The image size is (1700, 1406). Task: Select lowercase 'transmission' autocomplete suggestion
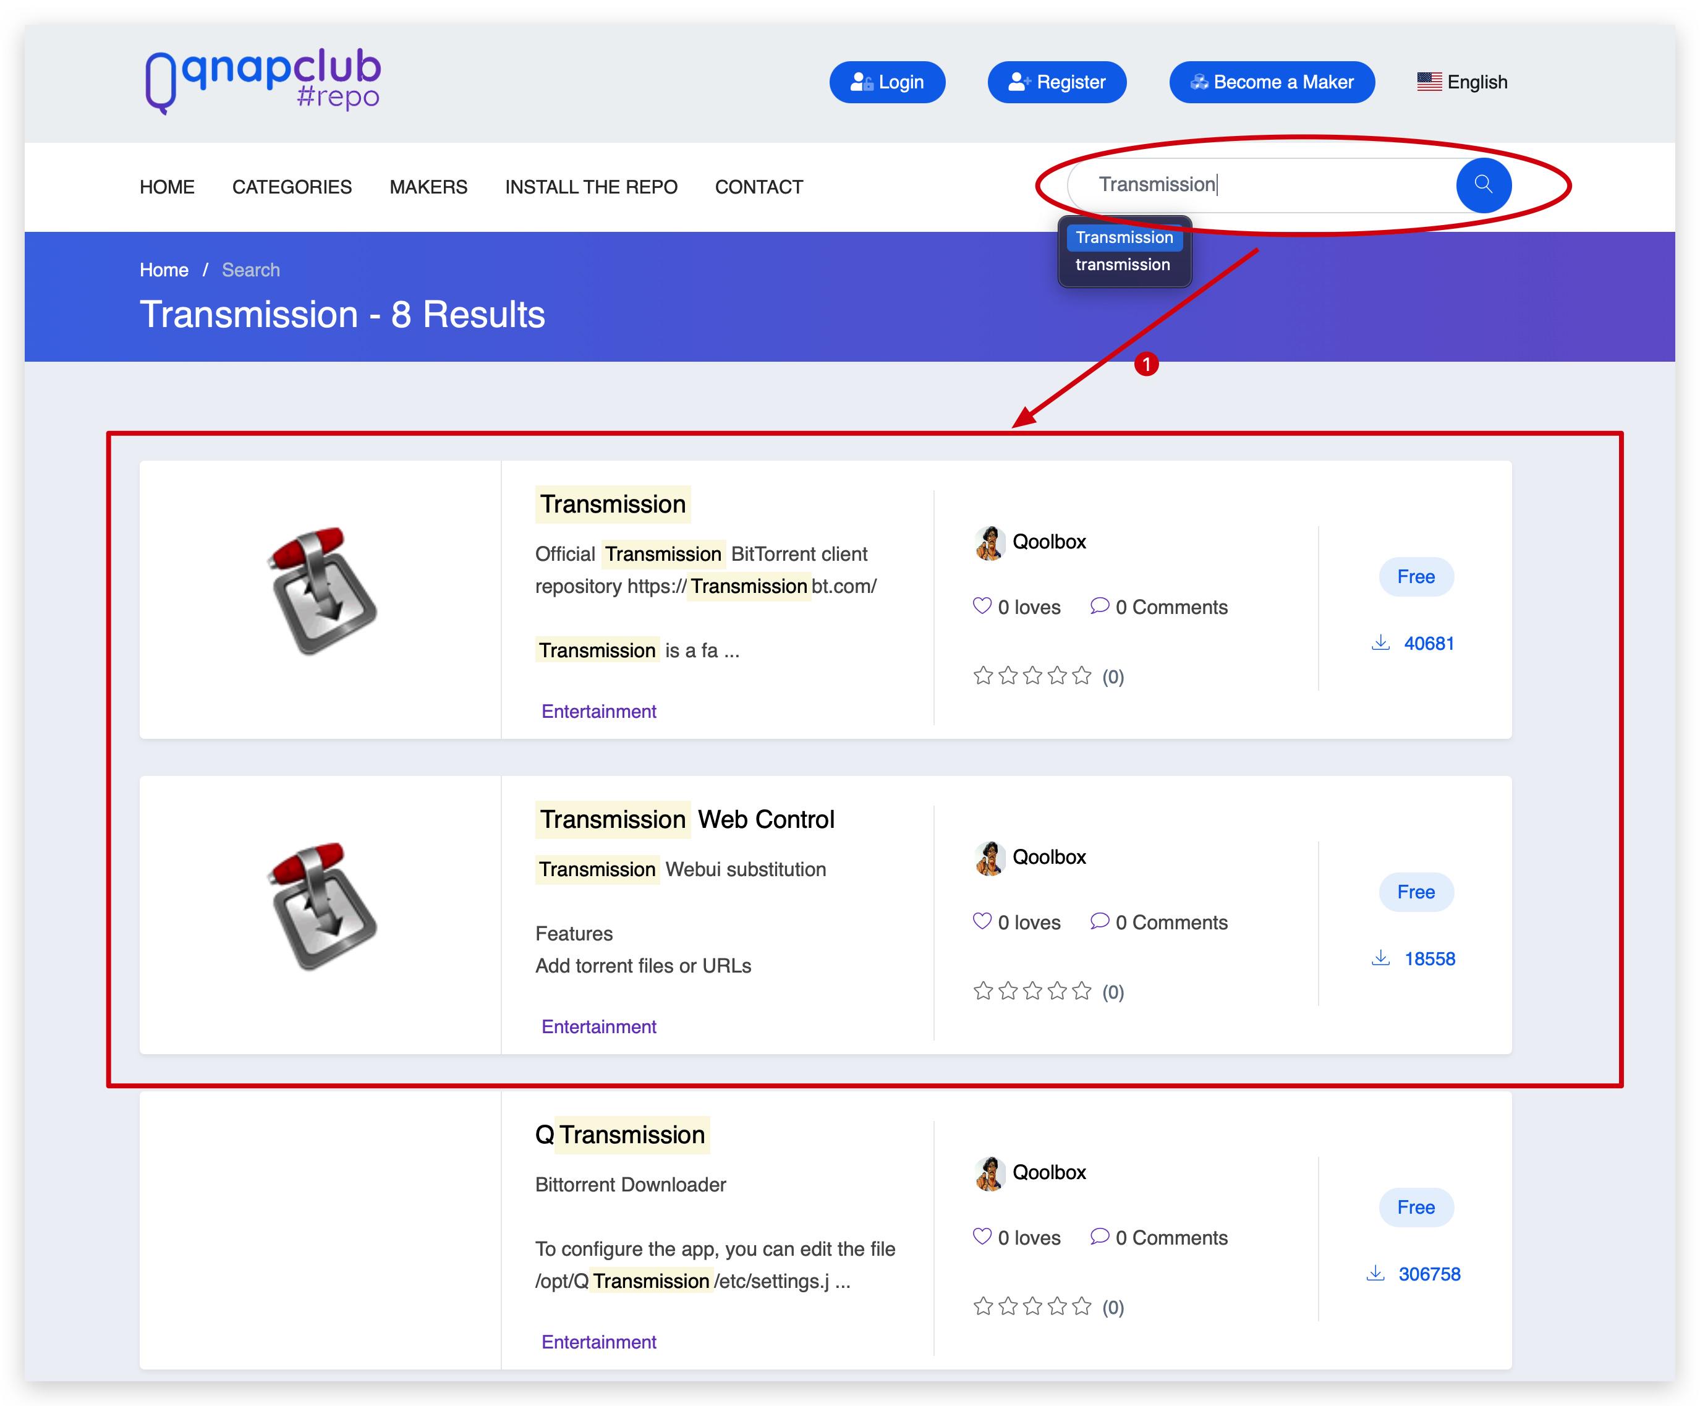point(1122,265)
